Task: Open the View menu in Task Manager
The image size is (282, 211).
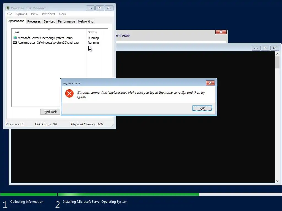Action: (34, 14)
